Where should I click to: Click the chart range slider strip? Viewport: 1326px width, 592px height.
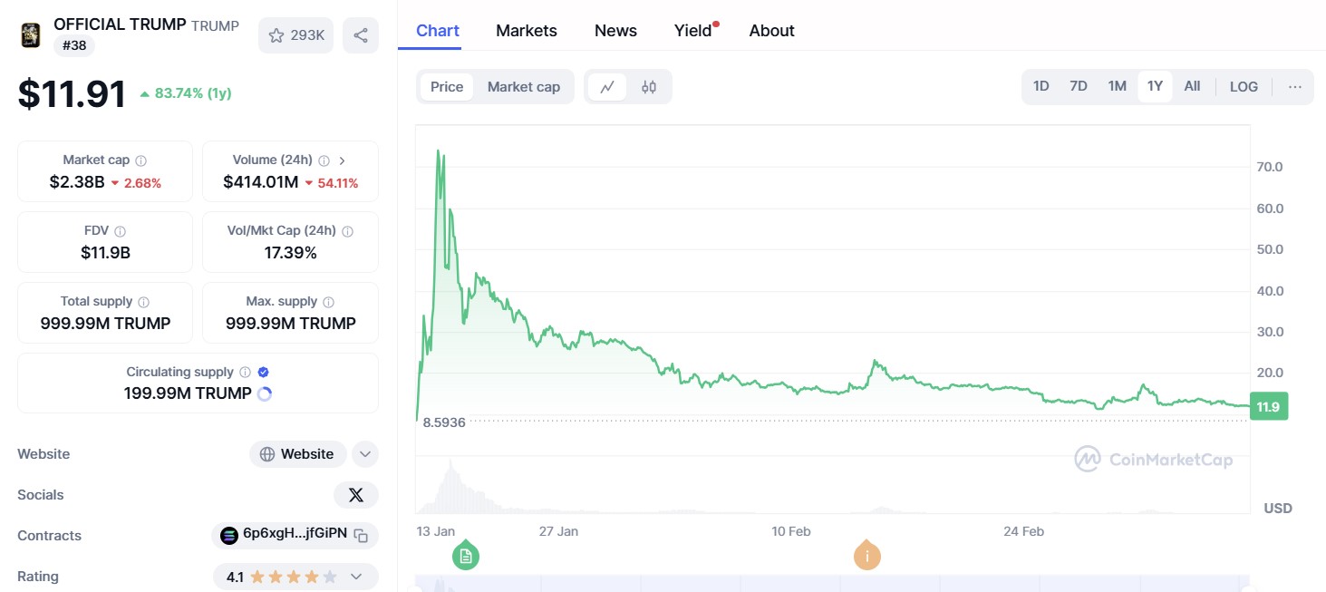pos(832,583)
